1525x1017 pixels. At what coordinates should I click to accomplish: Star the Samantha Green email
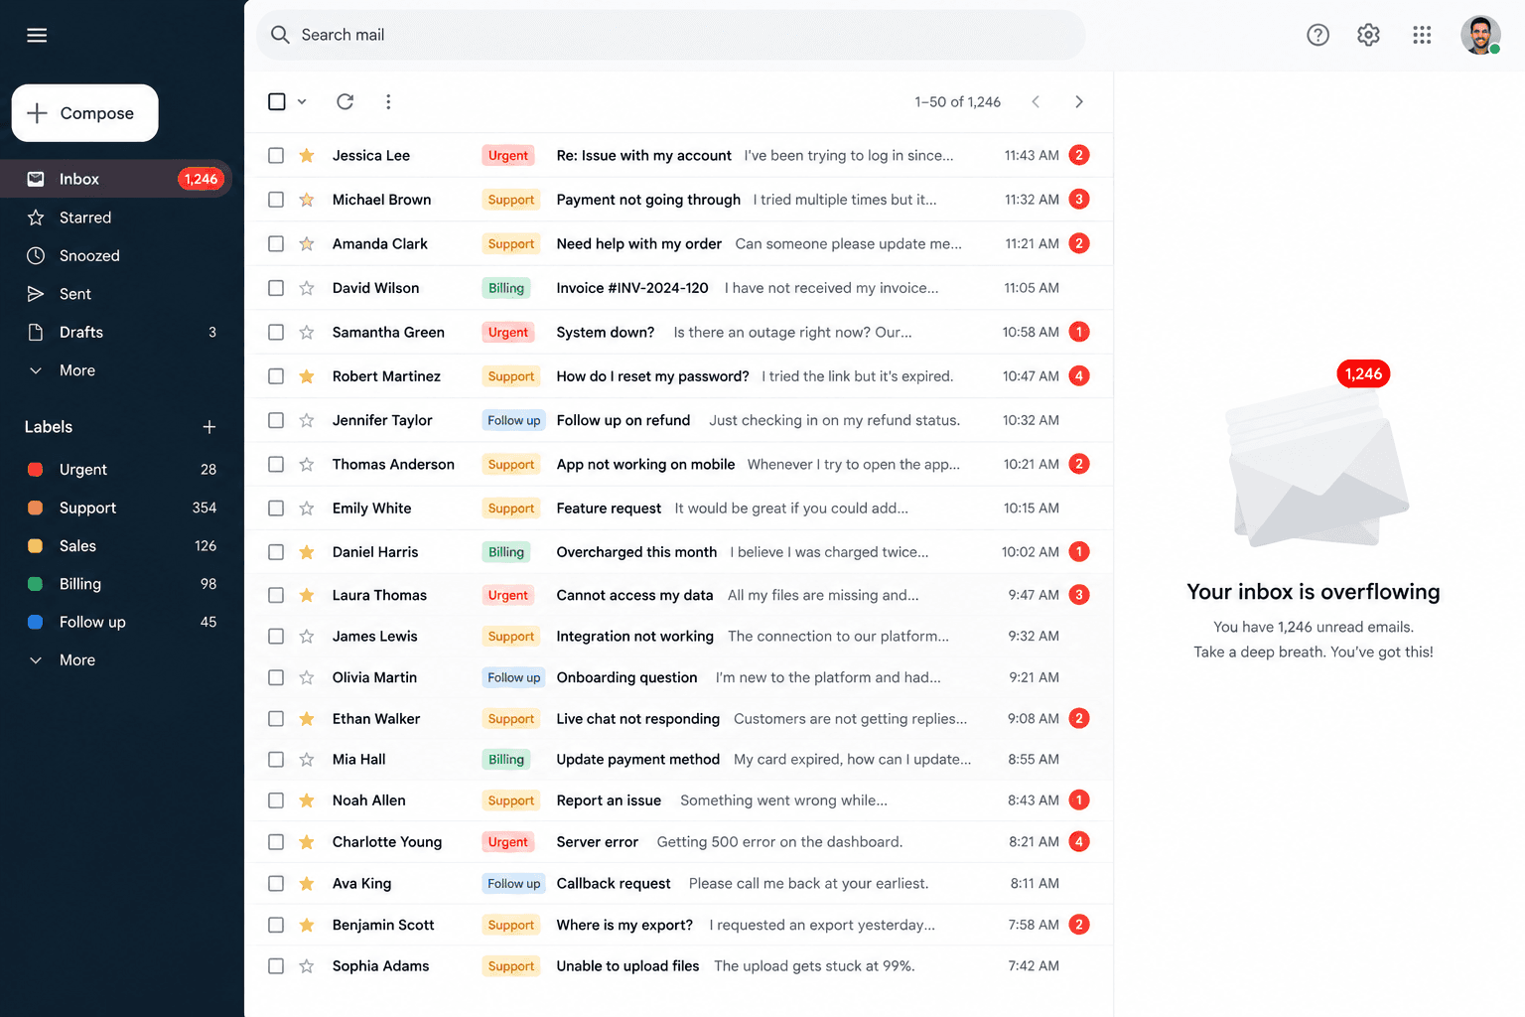(307, 332)
